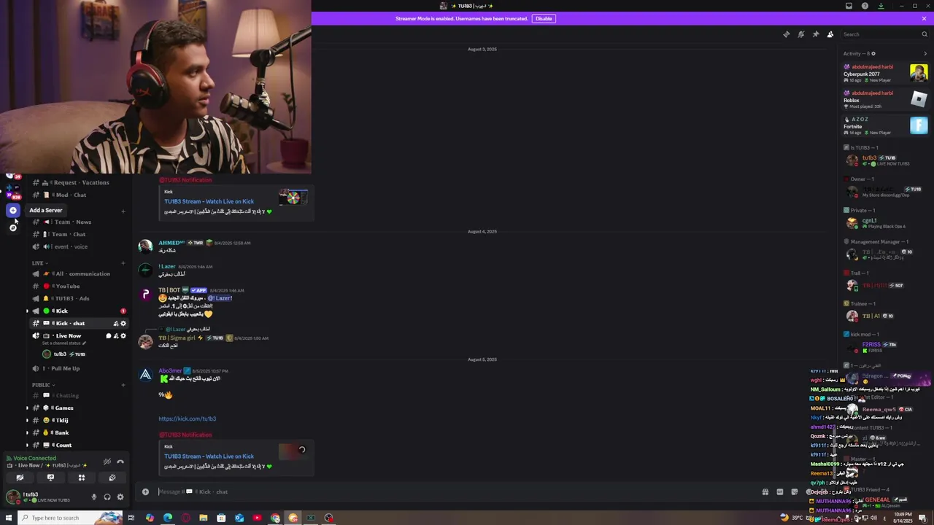
Task: Dismiss the Streamer Mode banner
Action: (x=924, y=18)
